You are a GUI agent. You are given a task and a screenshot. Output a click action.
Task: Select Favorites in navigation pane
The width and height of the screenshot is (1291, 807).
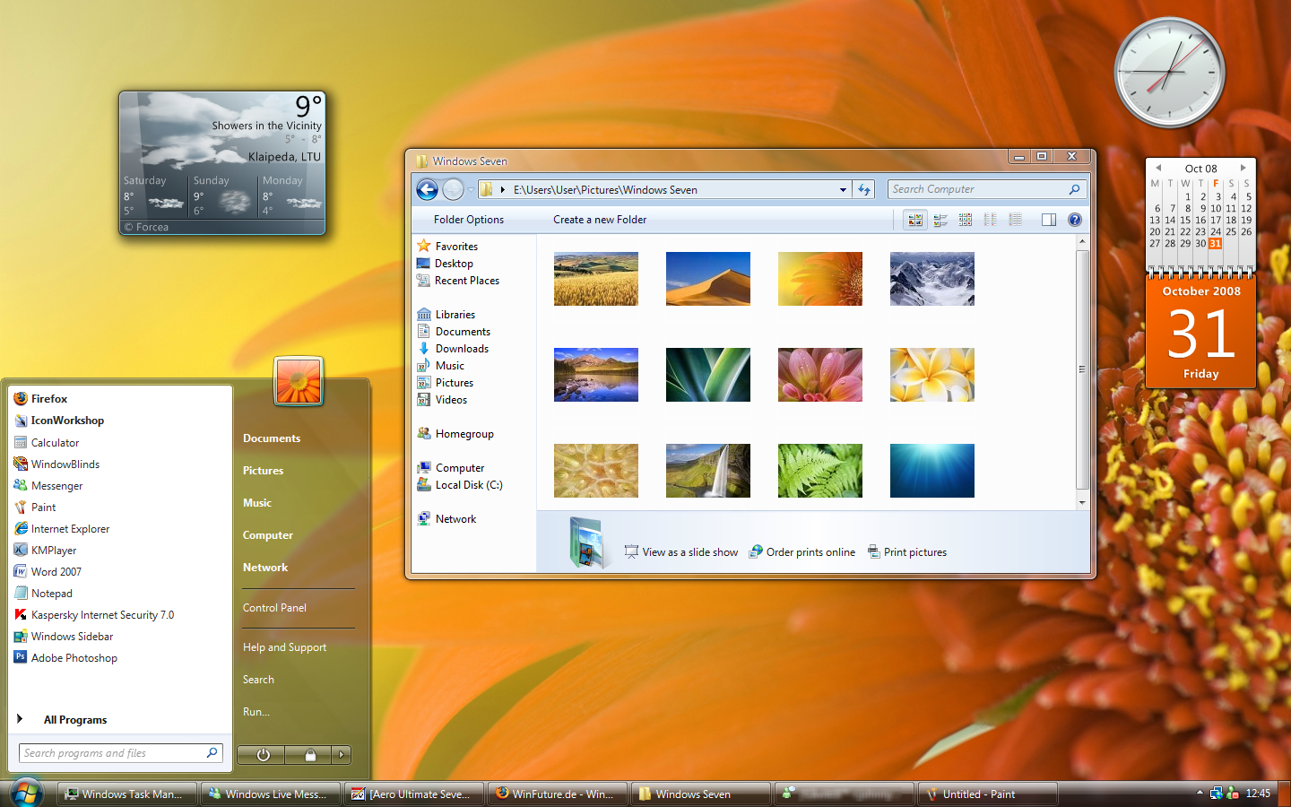click(x=447, y=247)
